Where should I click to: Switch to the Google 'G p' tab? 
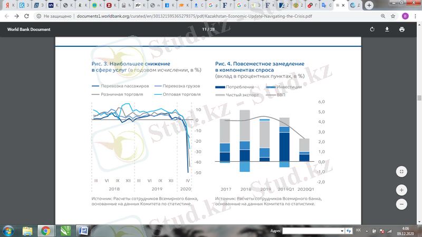(x=213, y=5)
